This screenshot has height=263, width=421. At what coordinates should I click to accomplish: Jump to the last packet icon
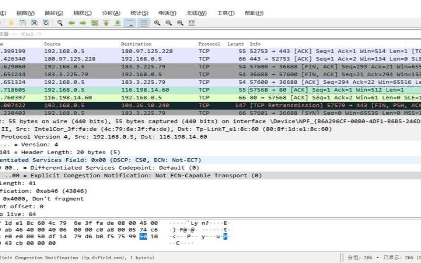coord(117,23)
